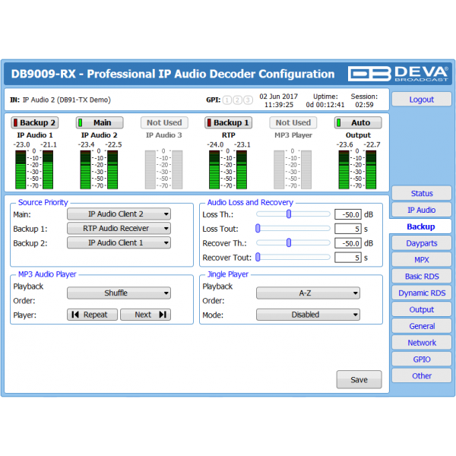Toggle the Auto output button
This screenshot has width=456, height=456.
(x=358, y=122)
